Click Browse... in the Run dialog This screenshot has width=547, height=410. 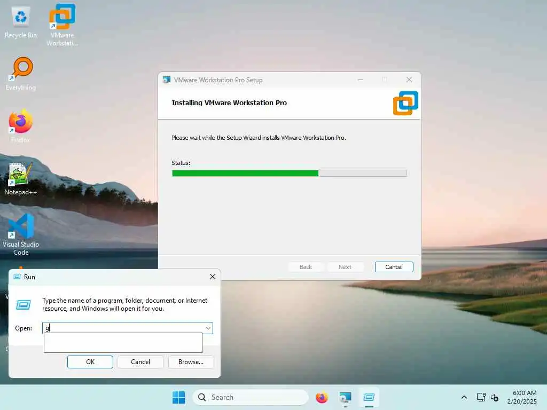(191, 362)
